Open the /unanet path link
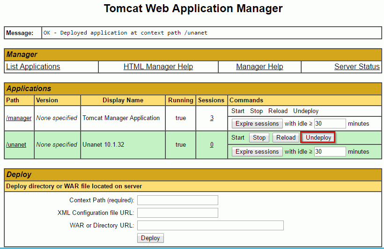The image size is (384, 249). 16,145
